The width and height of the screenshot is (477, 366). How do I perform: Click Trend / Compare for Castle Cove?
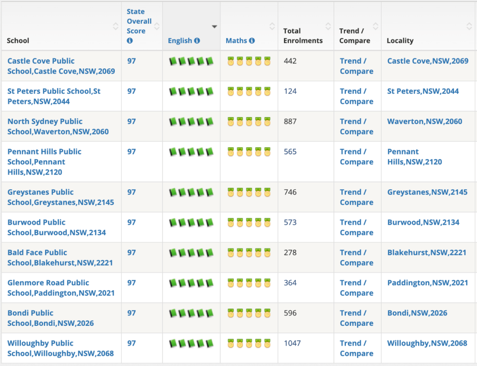pyautogui.click(x=356, y=66)
